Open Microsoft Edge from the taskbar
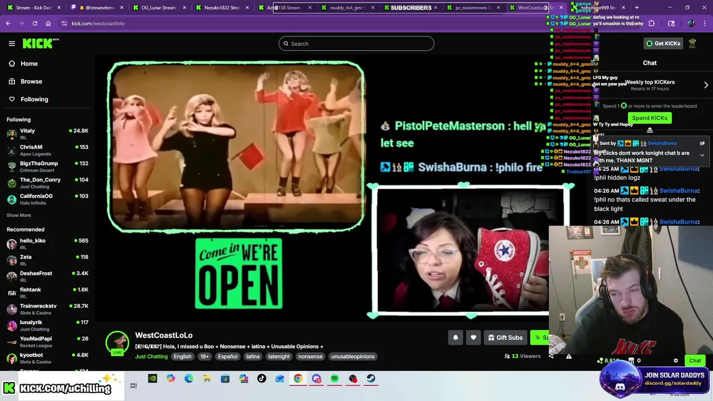713x401 pixels. click(x=189, y=379)
